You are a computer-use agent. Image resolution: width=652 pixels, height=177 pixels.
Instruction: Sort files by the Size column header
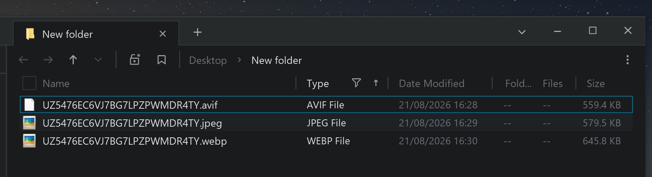click(595, 83)
